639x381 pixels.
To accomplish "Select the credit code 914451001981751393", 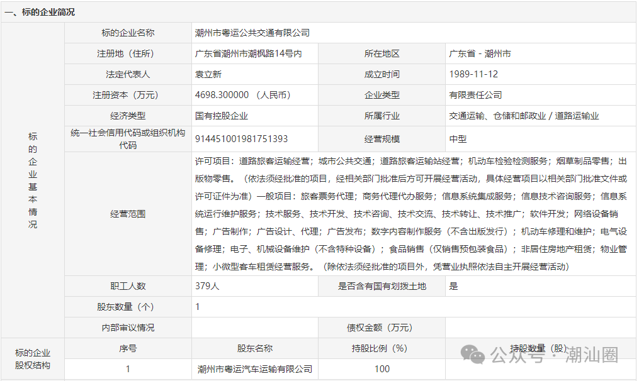I will [241, 139].
